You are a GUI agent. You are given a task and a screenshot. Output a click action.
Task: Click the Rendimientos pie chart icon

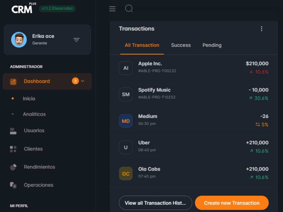pyautogui.click(x=13, y=167)
